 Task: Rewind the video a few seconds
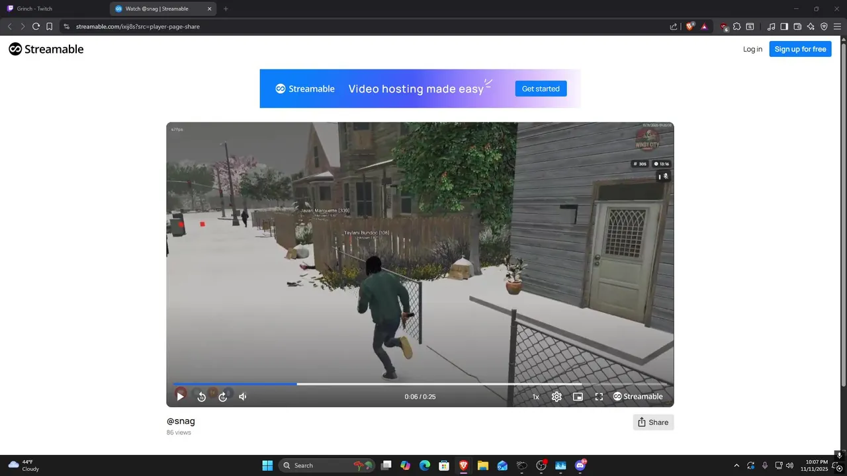click(202, 397)
